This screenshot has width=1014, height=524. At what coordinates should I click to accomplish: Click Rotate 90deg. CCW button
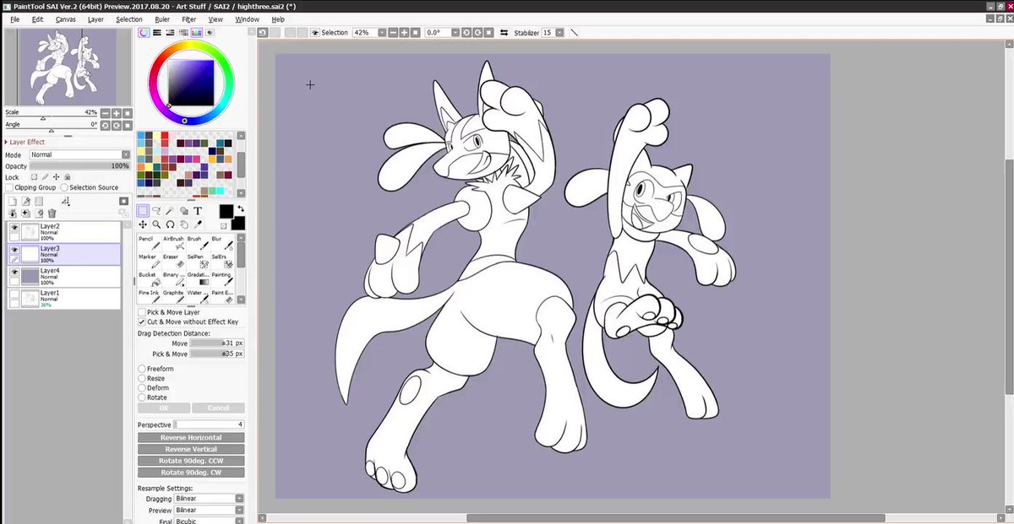point(191,462)
